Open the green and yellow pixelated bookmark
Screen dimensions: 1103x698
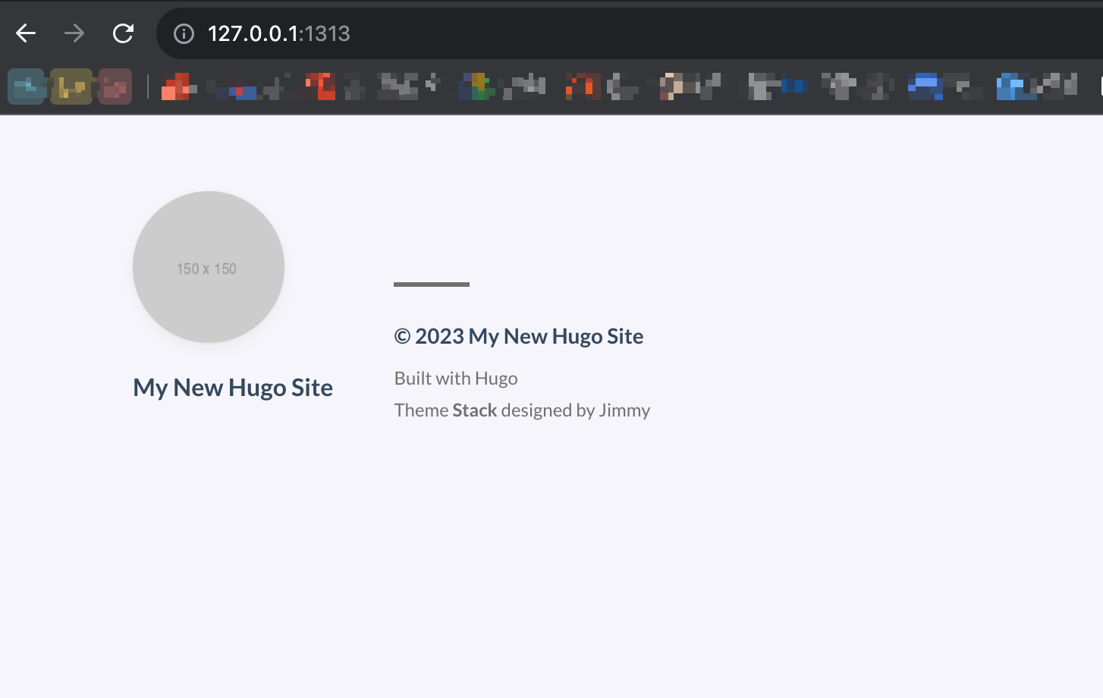pos(477,86)
